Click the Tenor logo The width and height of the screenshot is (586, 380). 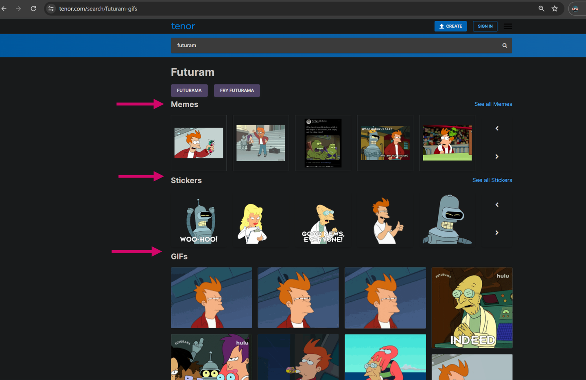click(183, 26)
